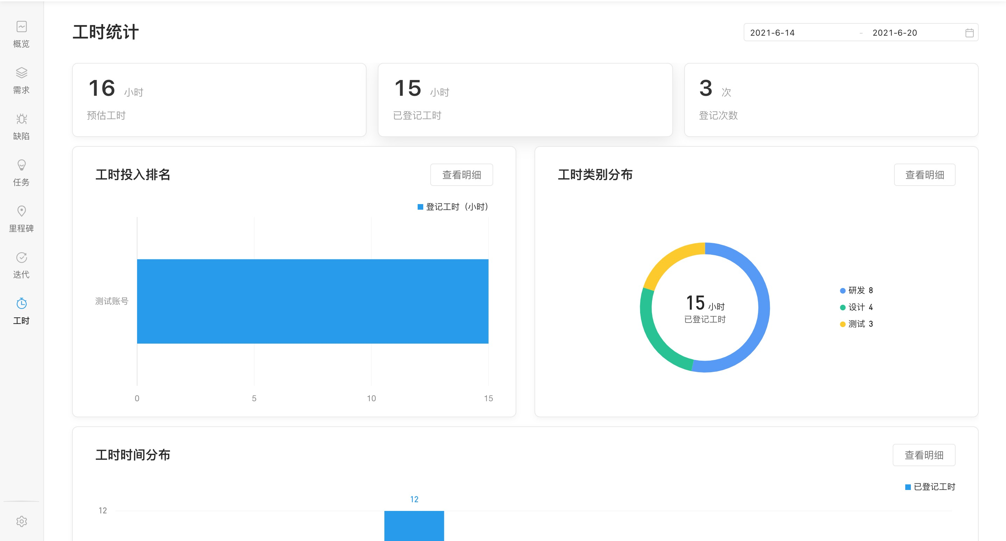
Task: Click the 工时统计 page title
Action: click(x=105, y=32)
